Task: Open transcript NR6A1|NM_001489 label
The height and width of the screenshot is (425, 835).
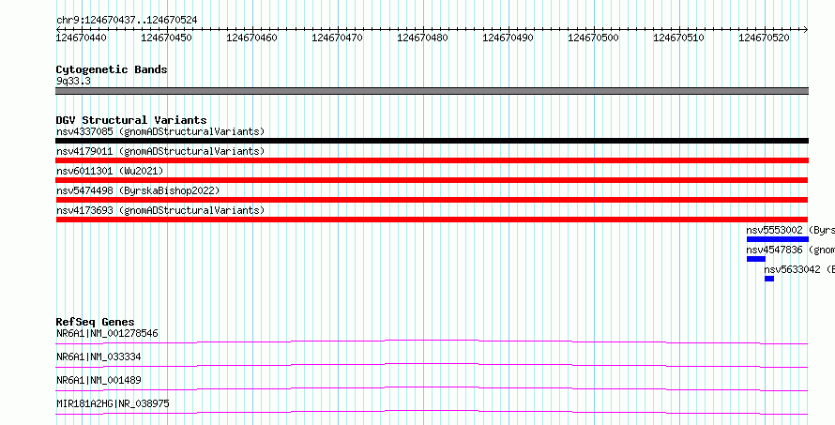Action: [99, 380]
